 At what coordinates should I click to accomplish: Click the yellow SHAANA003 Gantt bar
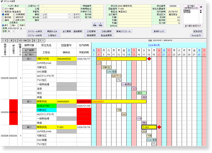click(x=121, y=59)
